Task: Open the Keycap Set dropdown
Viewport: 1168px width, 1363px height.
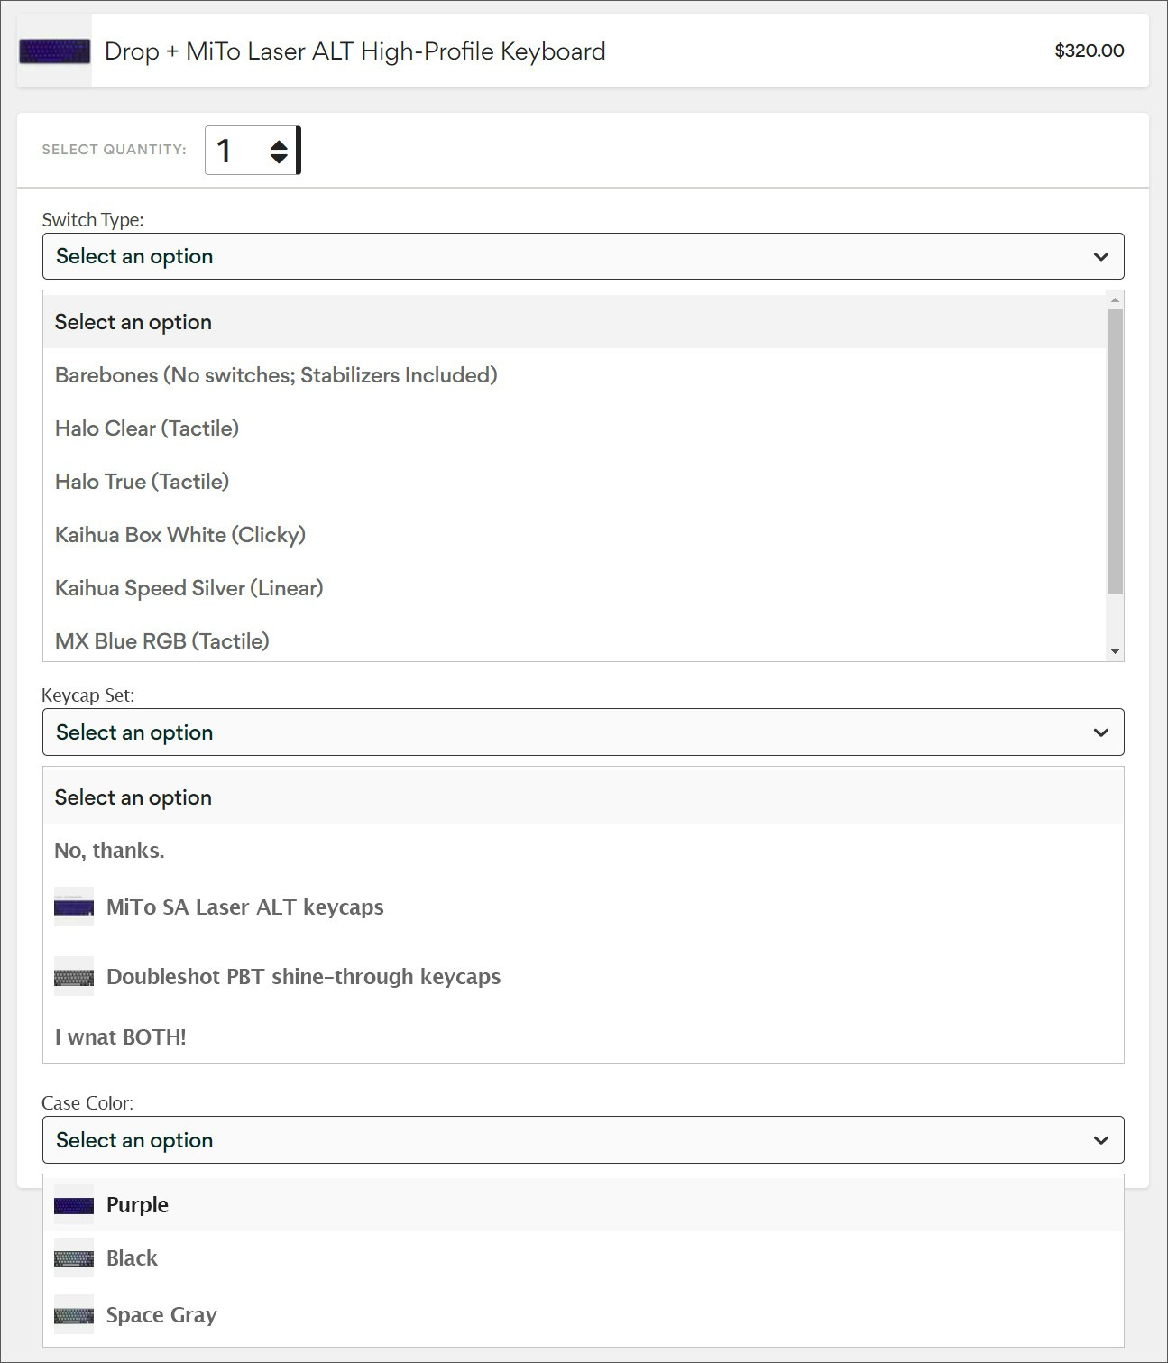Action: click(583, 732)
